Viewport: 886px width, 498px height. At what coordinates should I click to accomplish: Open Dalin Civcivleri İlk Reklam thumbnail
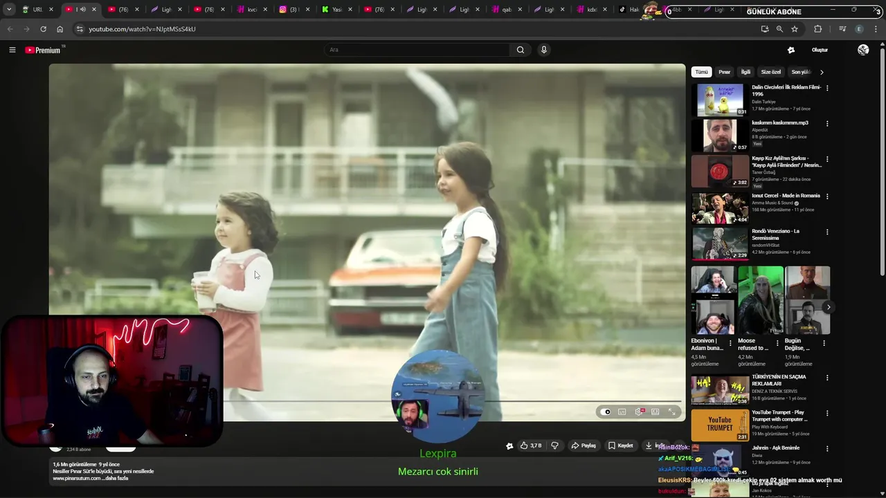pos(720,100)
